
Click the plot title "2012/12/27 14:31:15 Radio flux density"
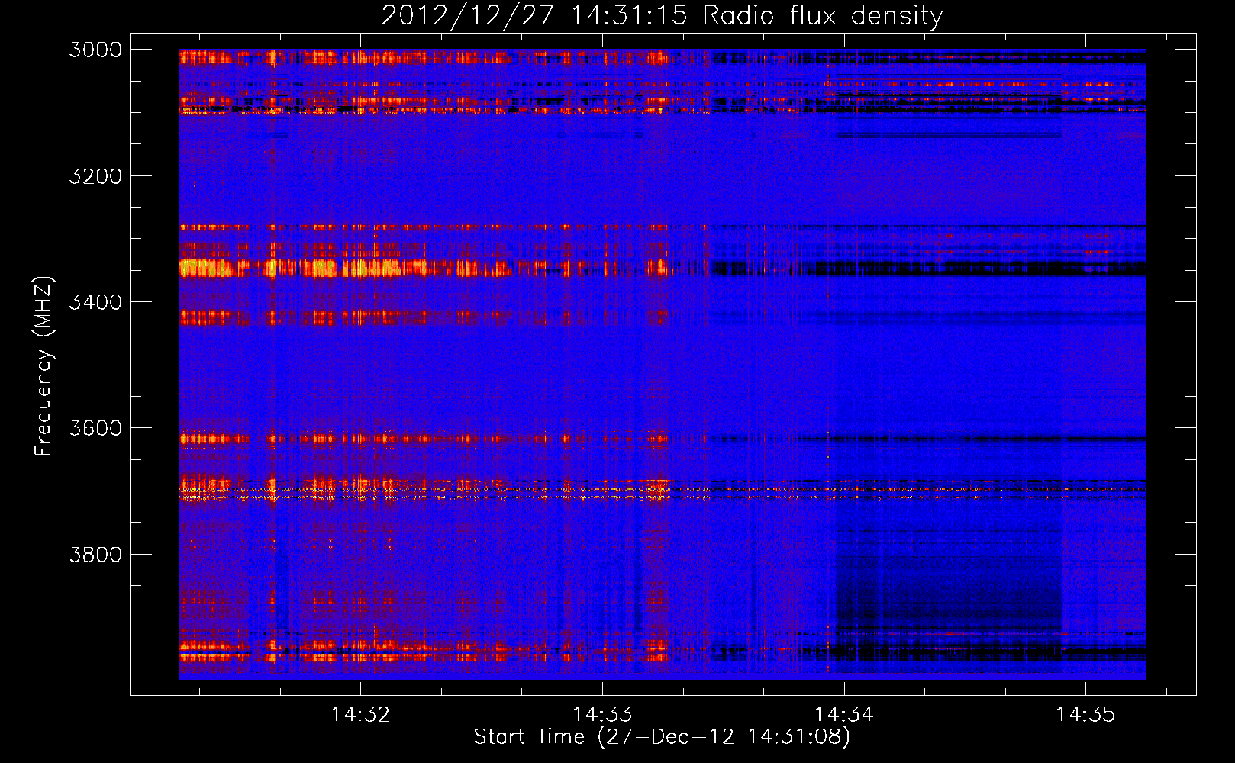tap(662, 16)
